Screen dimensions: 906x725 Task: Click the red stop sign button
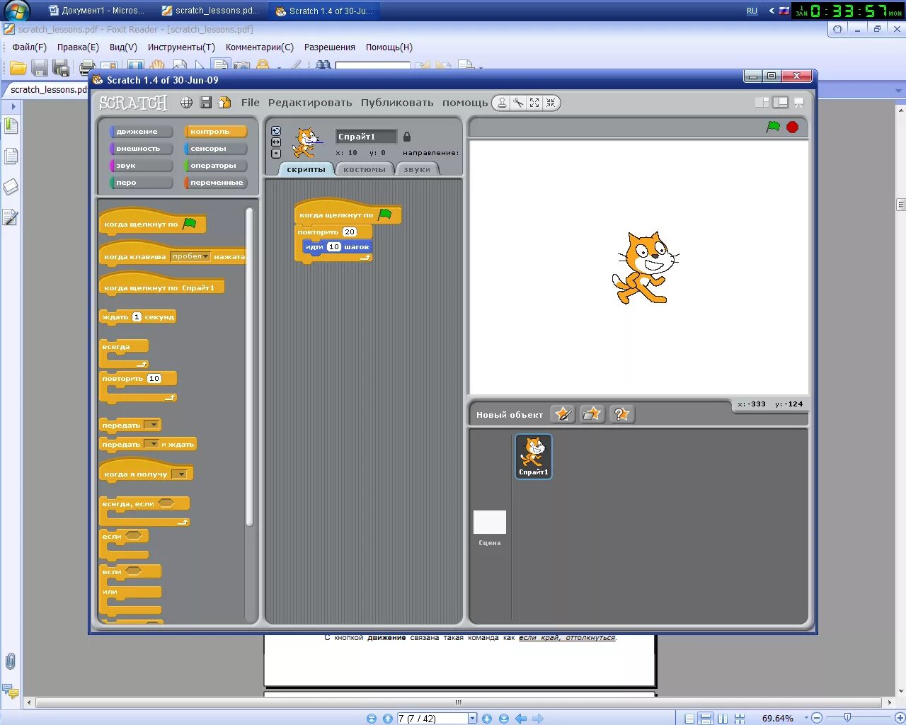pos(792,127)
